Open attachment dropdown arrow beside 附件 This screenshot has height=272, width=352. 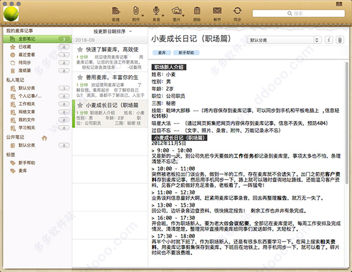pyautogui.click(x=143, y=15)
